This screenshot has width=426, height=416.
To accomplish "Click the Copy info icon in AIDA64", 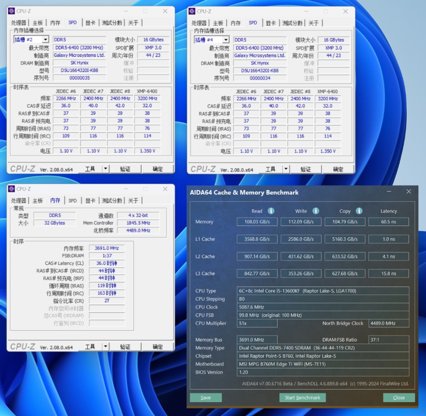I will click(359, 211).
